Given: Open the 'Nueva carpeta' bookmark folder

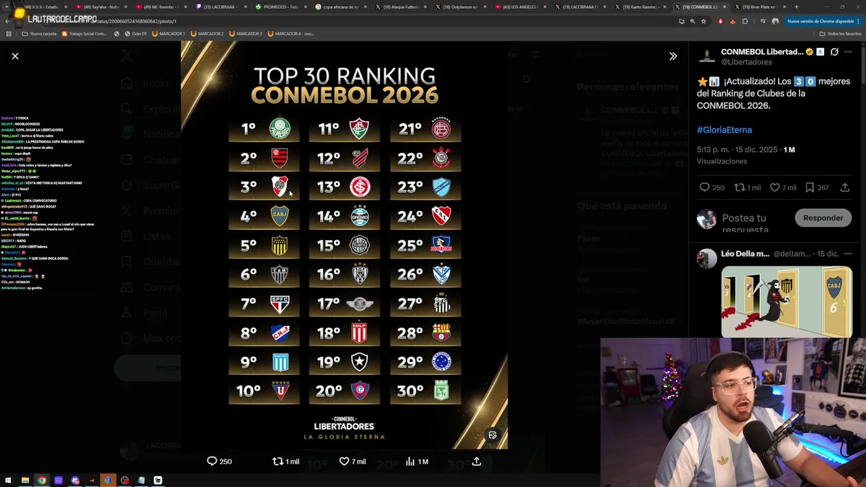Looking at the screenshot, I should [39, 33].
